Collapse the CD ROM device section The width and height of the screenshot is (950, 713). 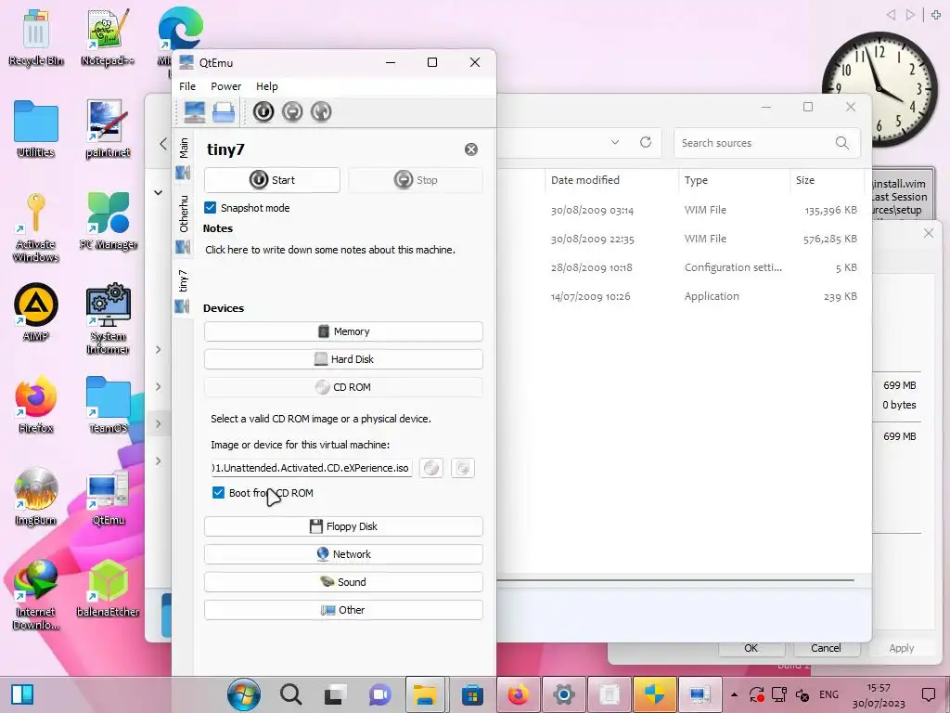[x=343, y=387]
